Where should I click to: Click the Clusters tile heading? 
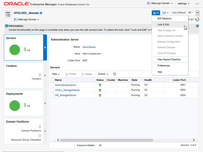[11, 66]
